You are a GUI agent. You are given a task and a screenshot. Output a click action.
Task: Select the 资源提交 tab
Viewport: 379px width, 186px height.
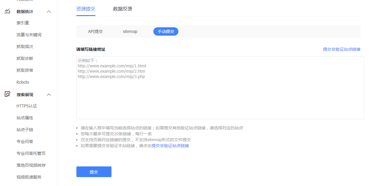point(86,9)
